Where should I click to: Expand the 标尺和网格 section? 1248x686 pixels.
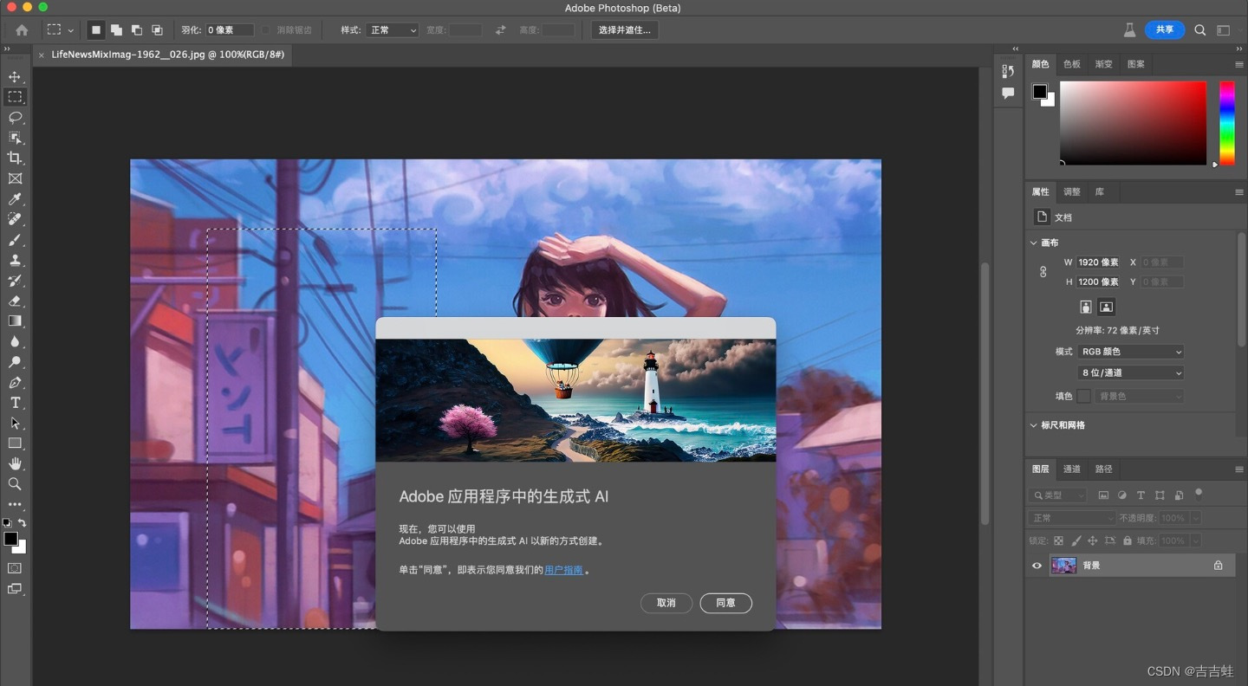(x=1034, y=425)
